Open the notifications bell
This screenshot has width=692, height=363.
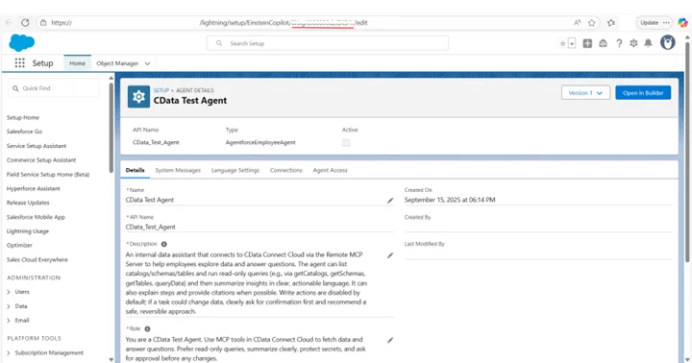pyautogui.click(x=648, y=43)
